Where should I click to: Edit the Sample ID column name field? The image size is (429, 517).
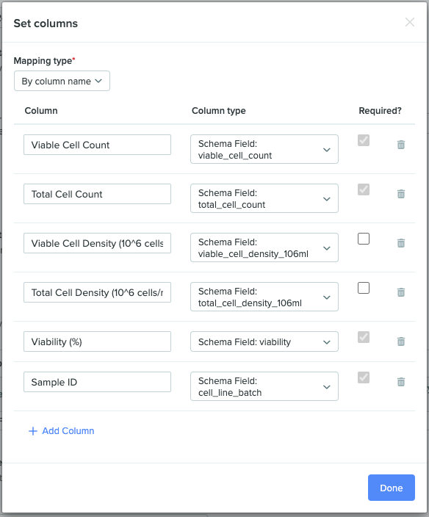[97, 382]
